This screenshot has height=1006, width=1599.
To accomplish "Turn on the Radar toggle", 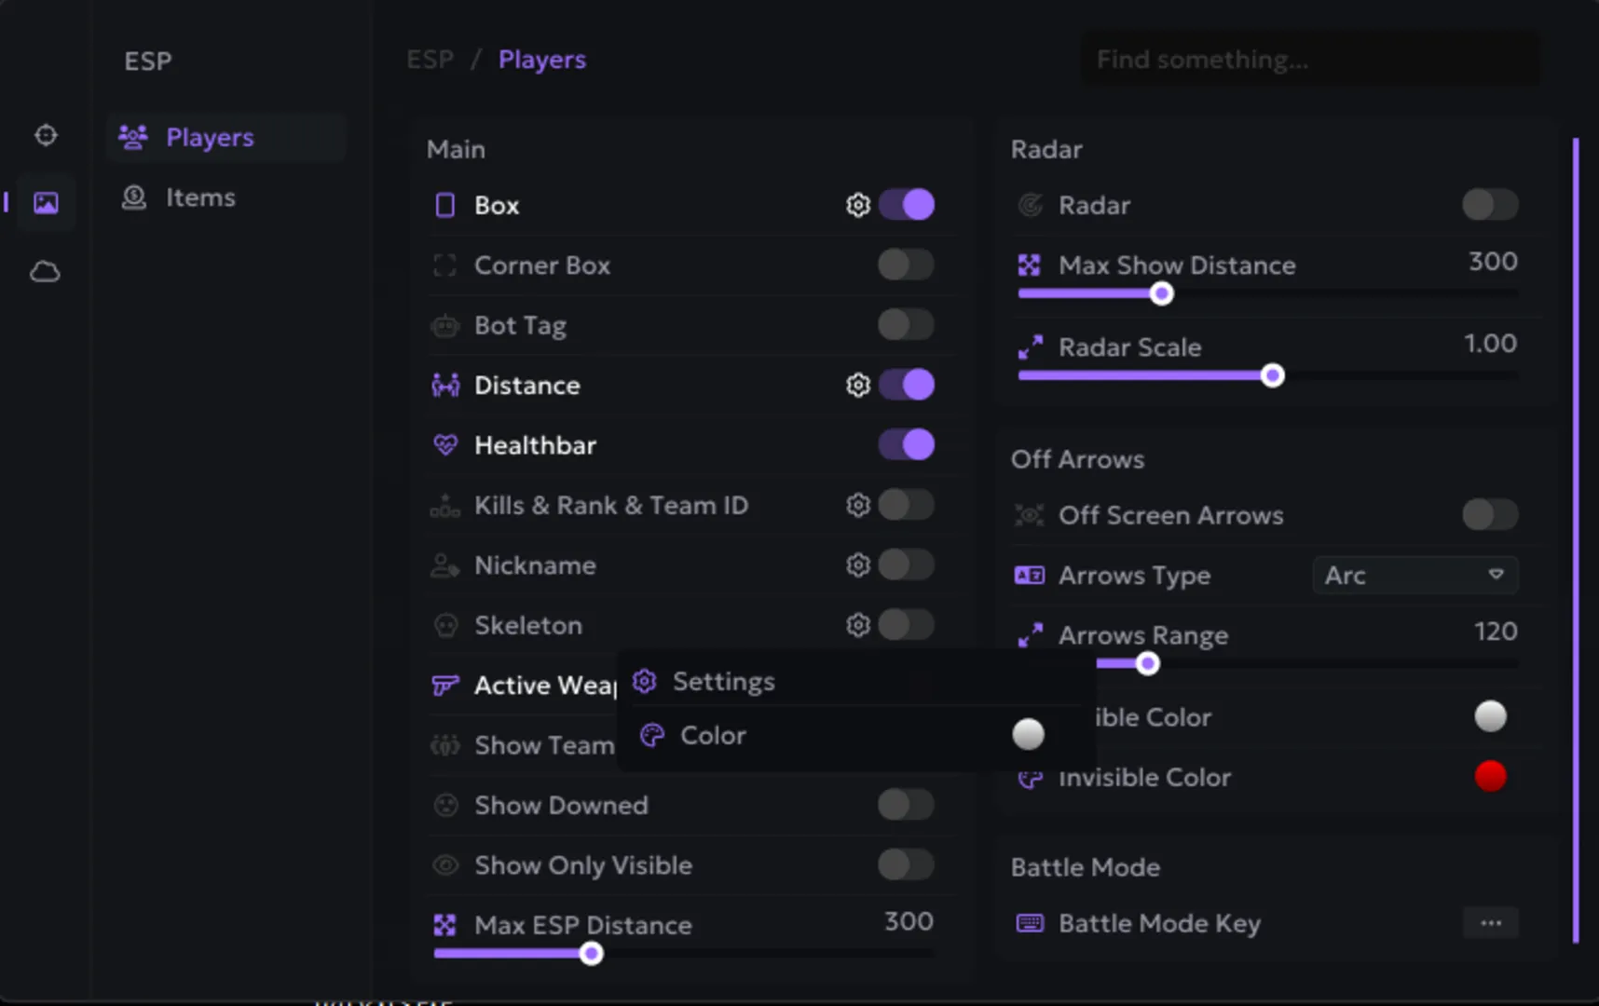I will click(1490, 205).
